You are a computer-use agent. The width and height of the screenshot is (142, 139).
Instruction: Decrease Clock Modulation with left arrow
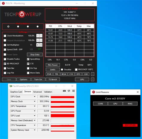tap(38, 36)
